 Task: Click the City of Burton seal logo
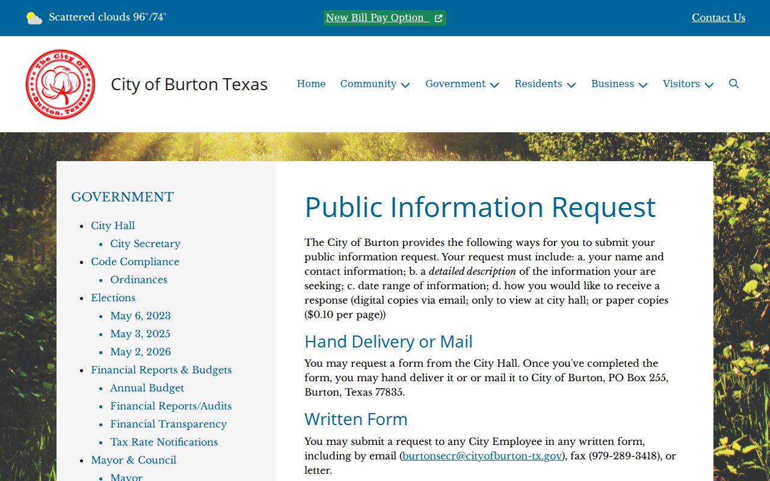pyautogui.click(x=60, y=84)
